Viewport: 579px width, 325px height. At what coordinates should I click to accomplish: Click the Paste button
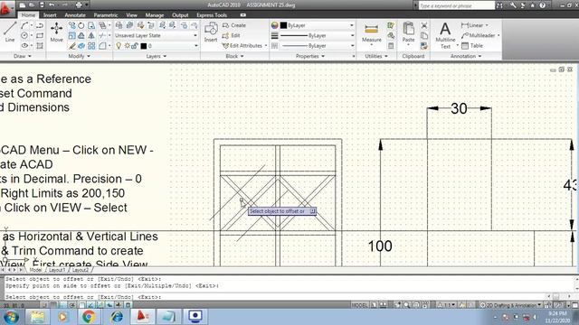pos(408,32)
